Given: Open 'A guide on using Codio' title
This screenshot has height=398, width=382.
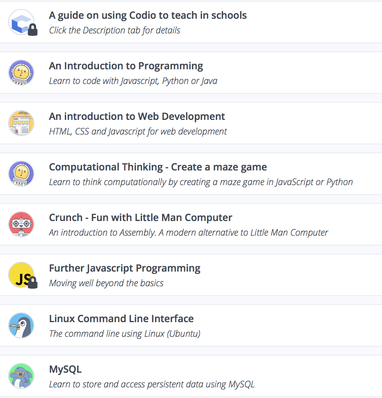Looking at the screenshot, I should click(148, 15).
